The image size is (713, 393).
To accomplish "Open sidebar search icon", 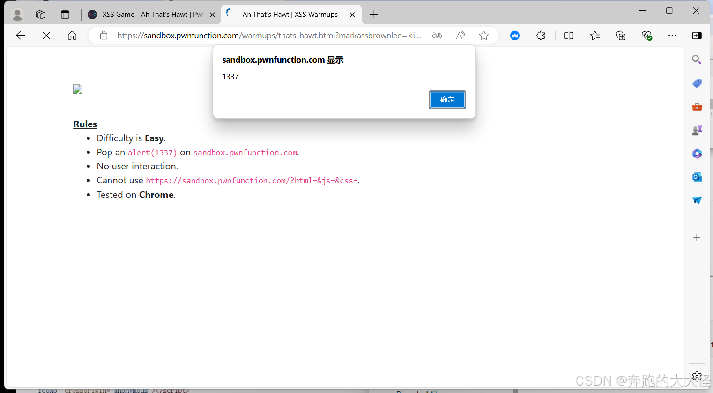I will (x=697, y=59).
